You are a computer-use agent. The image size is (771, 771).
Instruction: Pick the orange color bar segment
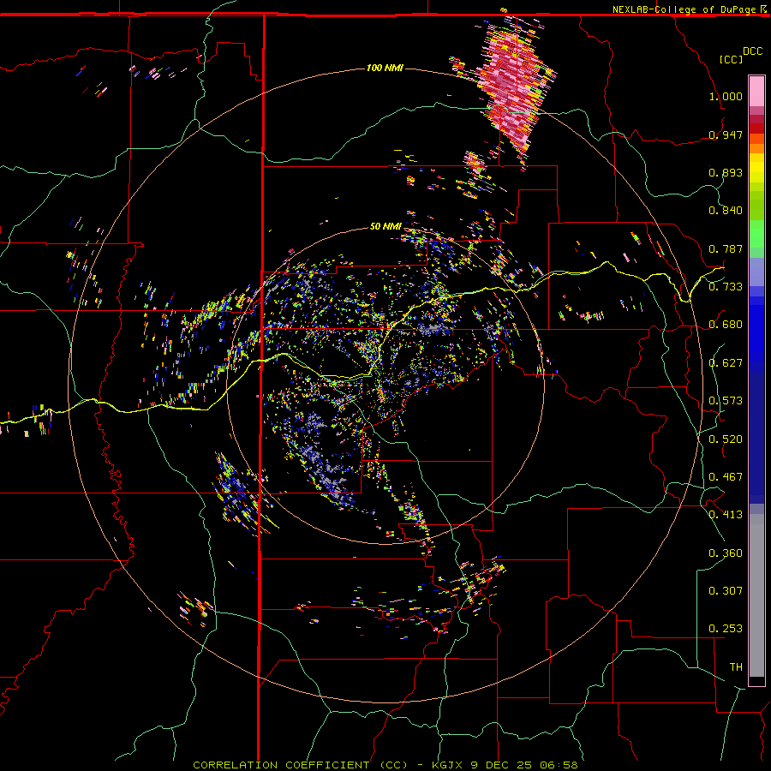(756, 148)
